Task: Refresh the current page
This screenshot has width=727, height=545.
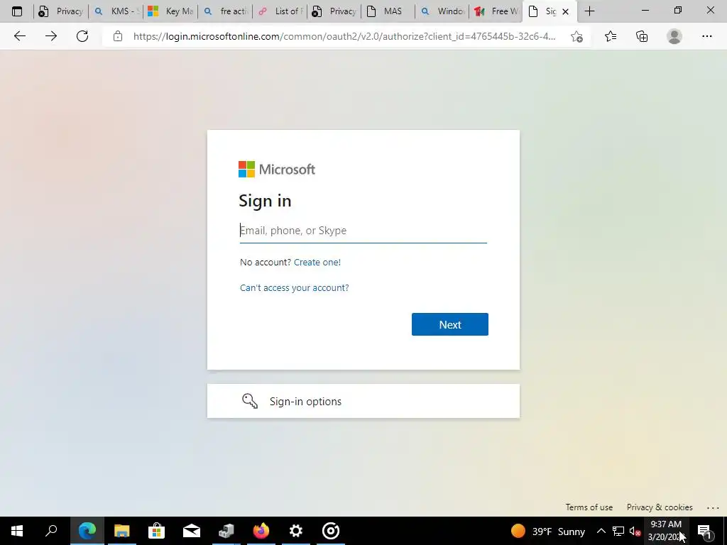Action: point(82,36)
